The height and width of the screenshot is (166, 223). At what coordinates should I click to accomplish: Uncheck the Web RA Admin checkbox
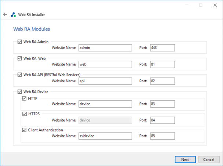tap(19, 41)
